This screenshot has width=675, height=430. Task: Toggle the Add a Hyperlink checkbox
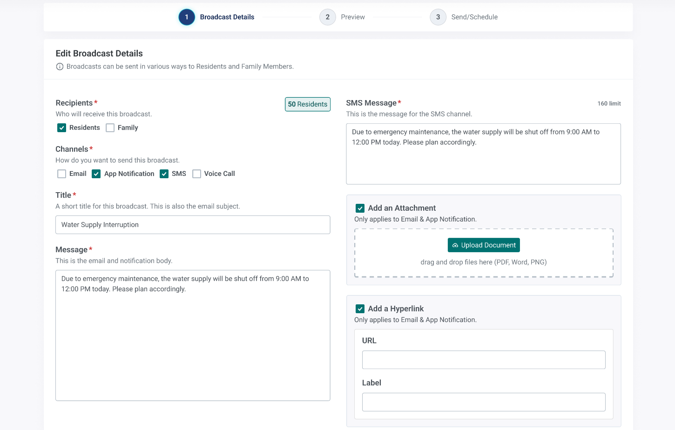(x=360, y=309)
